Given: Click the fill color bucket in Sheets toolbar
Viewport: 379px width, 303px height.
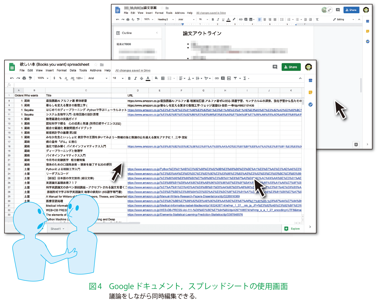Looking at the screenshot, I should tap(156, 78).
